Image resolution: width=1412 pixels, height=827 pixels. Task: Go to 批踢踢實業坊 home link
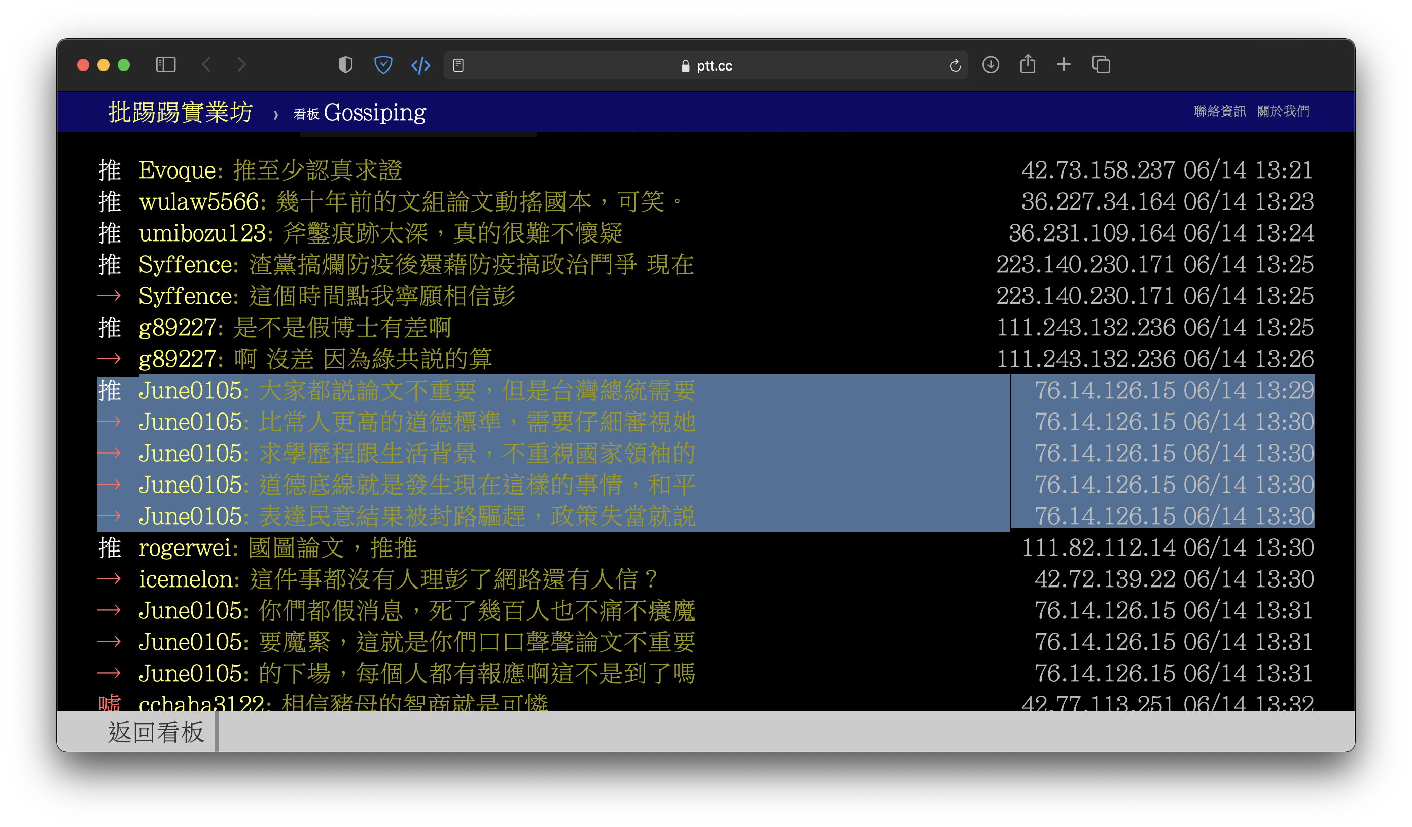181,113
